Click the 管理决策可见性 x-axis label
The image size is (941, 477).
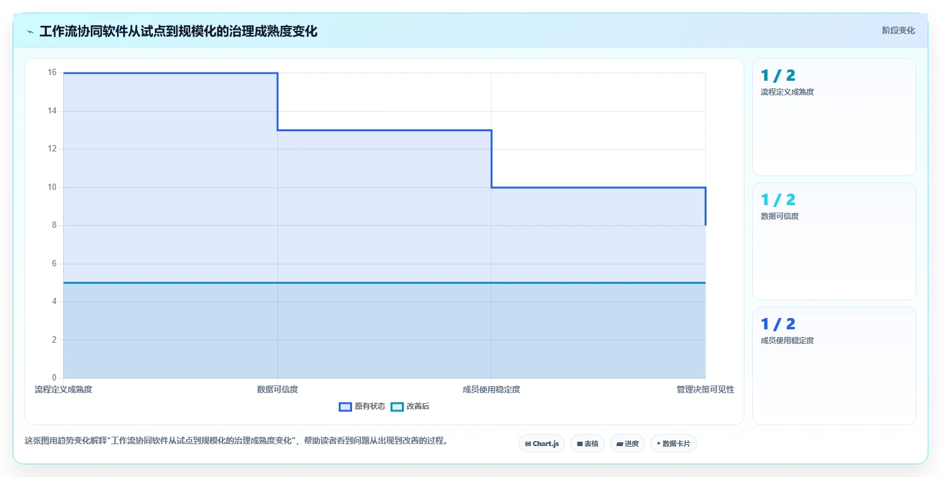(x=705, y=389)
